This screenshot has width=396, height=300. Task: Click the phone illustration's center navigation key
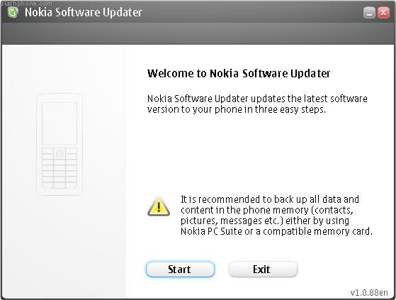(60, 153)
